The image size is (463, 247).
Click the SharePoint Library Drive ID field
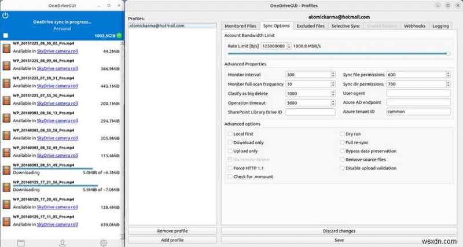click(x=310, y=112)
